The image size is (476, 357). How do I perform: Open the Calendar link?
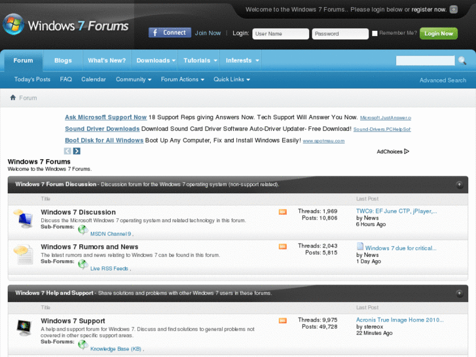pos(94,79)
